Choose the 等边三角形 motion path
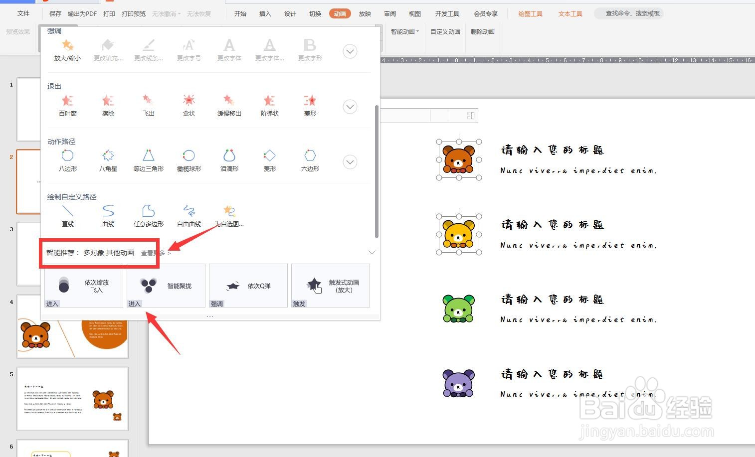Viewport: 755px width, 457px height. point(149,161)
